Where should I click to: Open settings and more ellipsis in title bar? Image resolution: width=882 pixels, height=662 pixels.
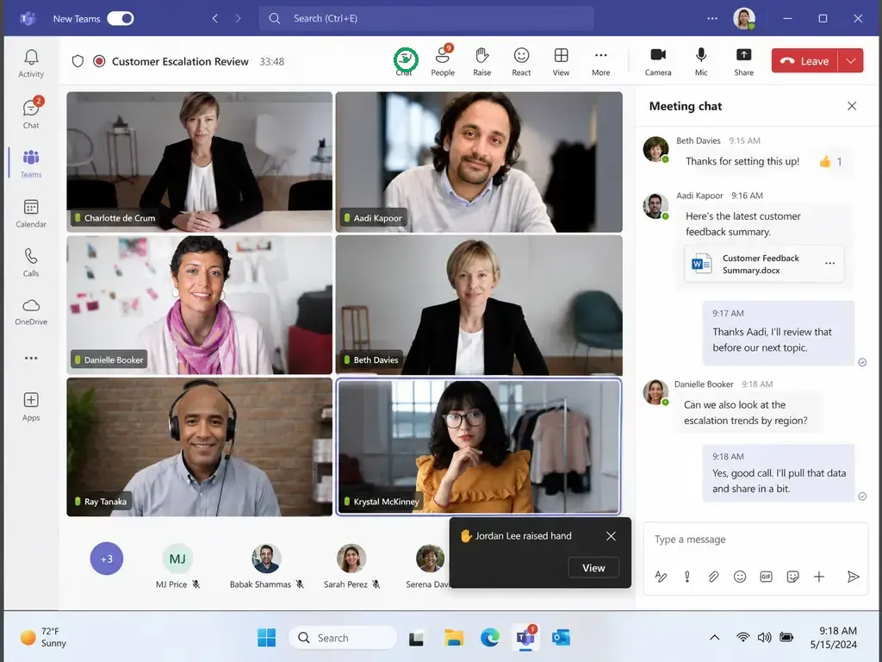click(x=712, y=19)
